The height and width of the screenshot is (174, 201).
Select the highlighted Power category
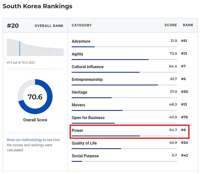click(x=130, y=132)
